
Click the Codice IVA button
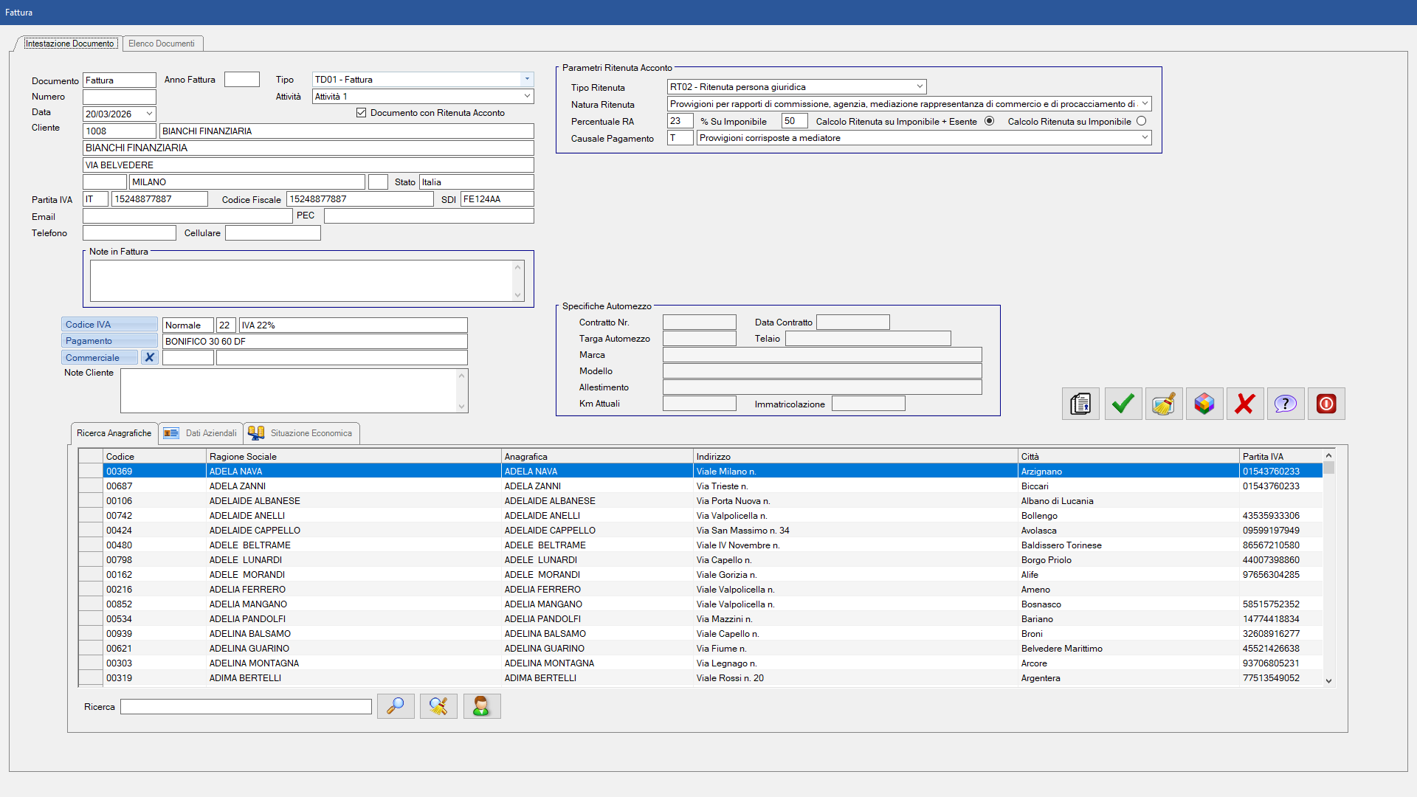pos(109,325)
